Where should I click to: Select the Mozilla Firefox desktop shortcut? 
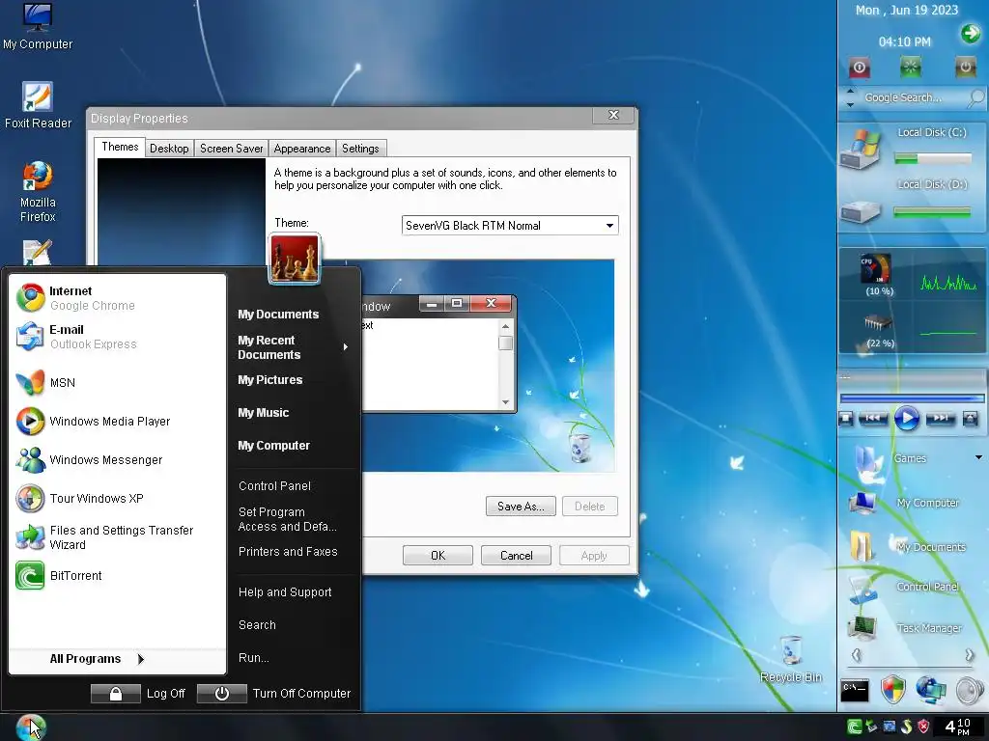[38, 192]
